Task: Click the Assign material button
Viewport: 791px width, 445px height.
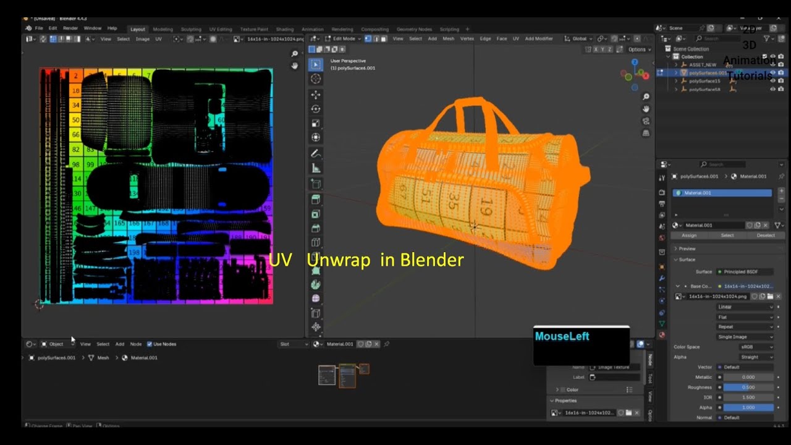Action: pos(689,235)
